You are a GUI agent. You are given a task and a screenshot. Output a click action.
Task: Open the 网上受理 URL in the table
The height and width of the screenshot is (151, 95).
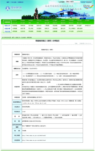(x=34, y=135)
